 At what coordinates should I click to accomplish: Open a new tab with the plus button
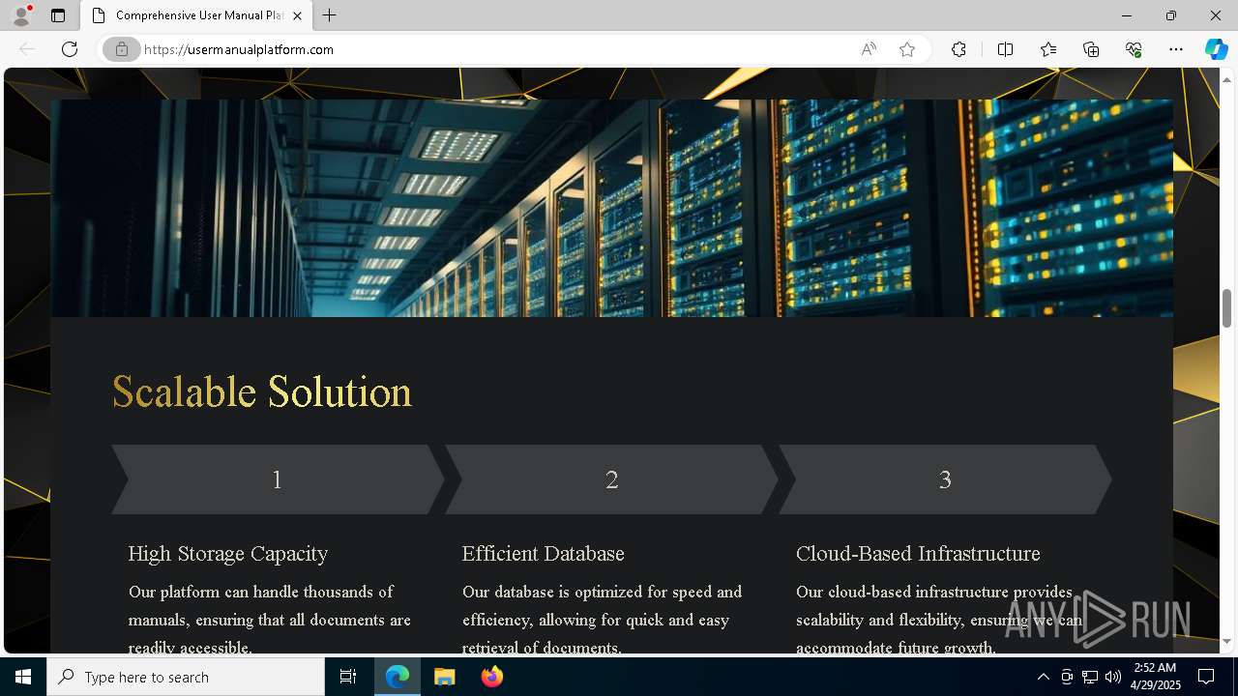pos(330,15)
